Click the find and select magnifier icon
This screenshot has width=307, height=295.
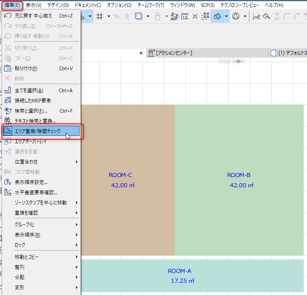click(8, 111)
